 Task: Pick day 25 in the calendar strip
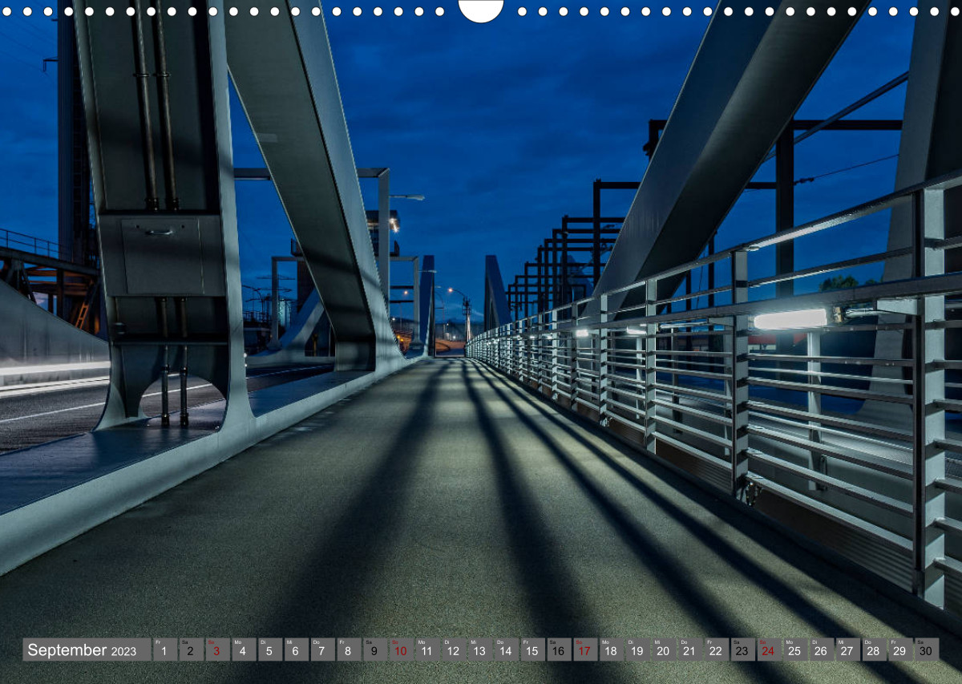click(x=794, y=650)
